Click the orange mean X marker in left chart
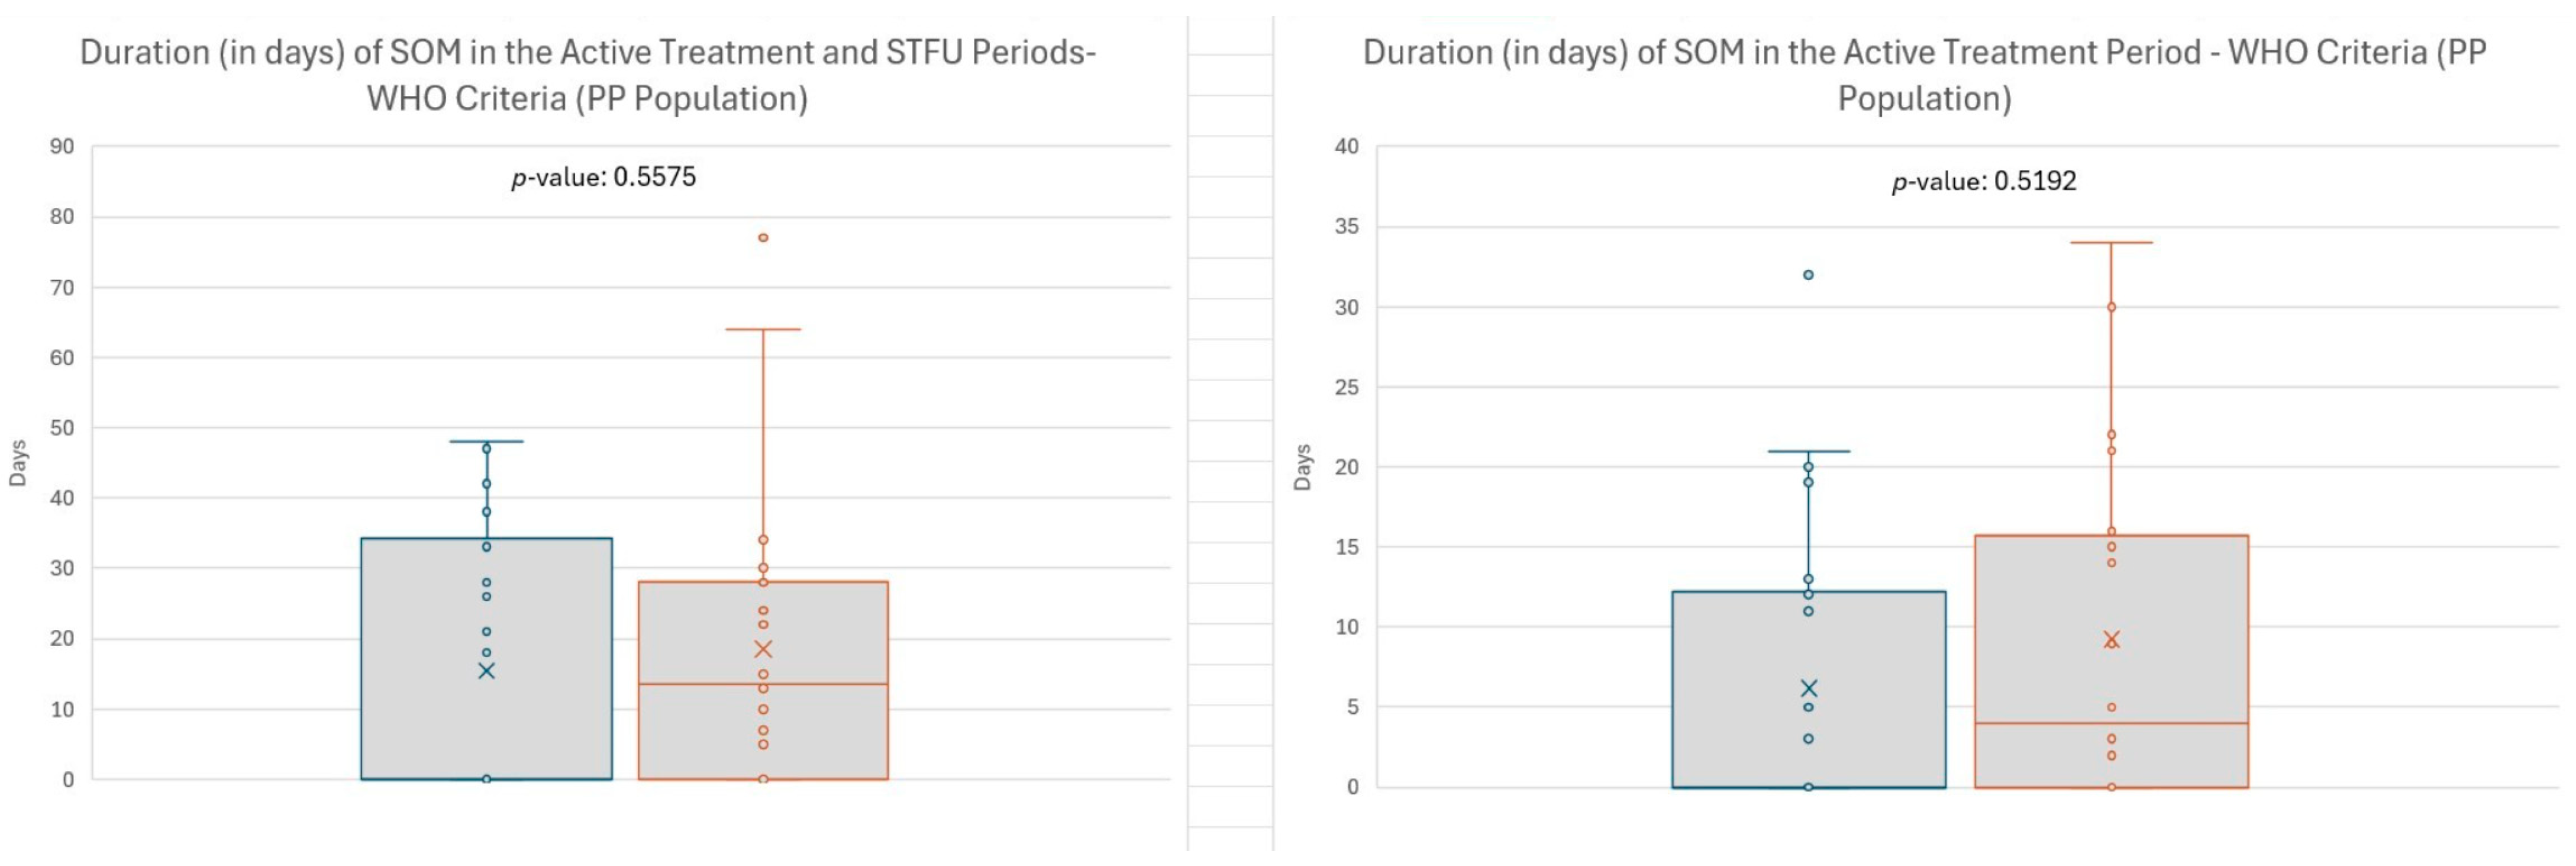This screenshot has width=2576, height=866. point(763,649)
